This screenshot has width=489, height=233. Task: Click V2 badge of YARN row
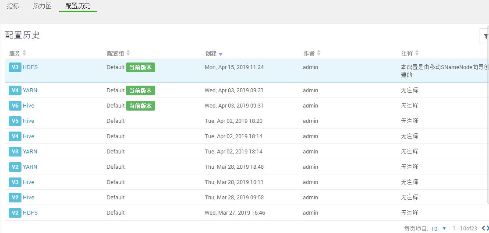point(15,167)
